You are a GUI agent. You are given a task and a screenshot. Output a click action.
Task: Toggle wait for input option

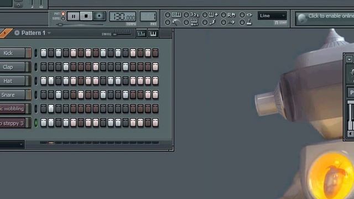(x=191, y=22)
